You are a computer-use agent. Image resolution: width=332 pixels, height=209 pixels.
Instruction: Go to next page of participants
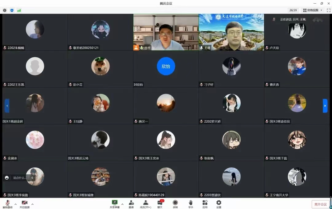(325, 106)
